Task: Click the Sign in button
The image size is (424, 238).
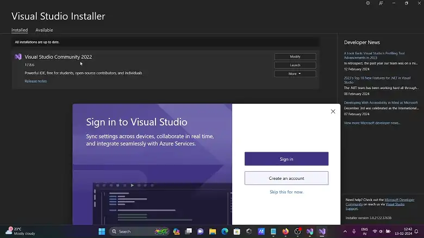Action: 286,159
